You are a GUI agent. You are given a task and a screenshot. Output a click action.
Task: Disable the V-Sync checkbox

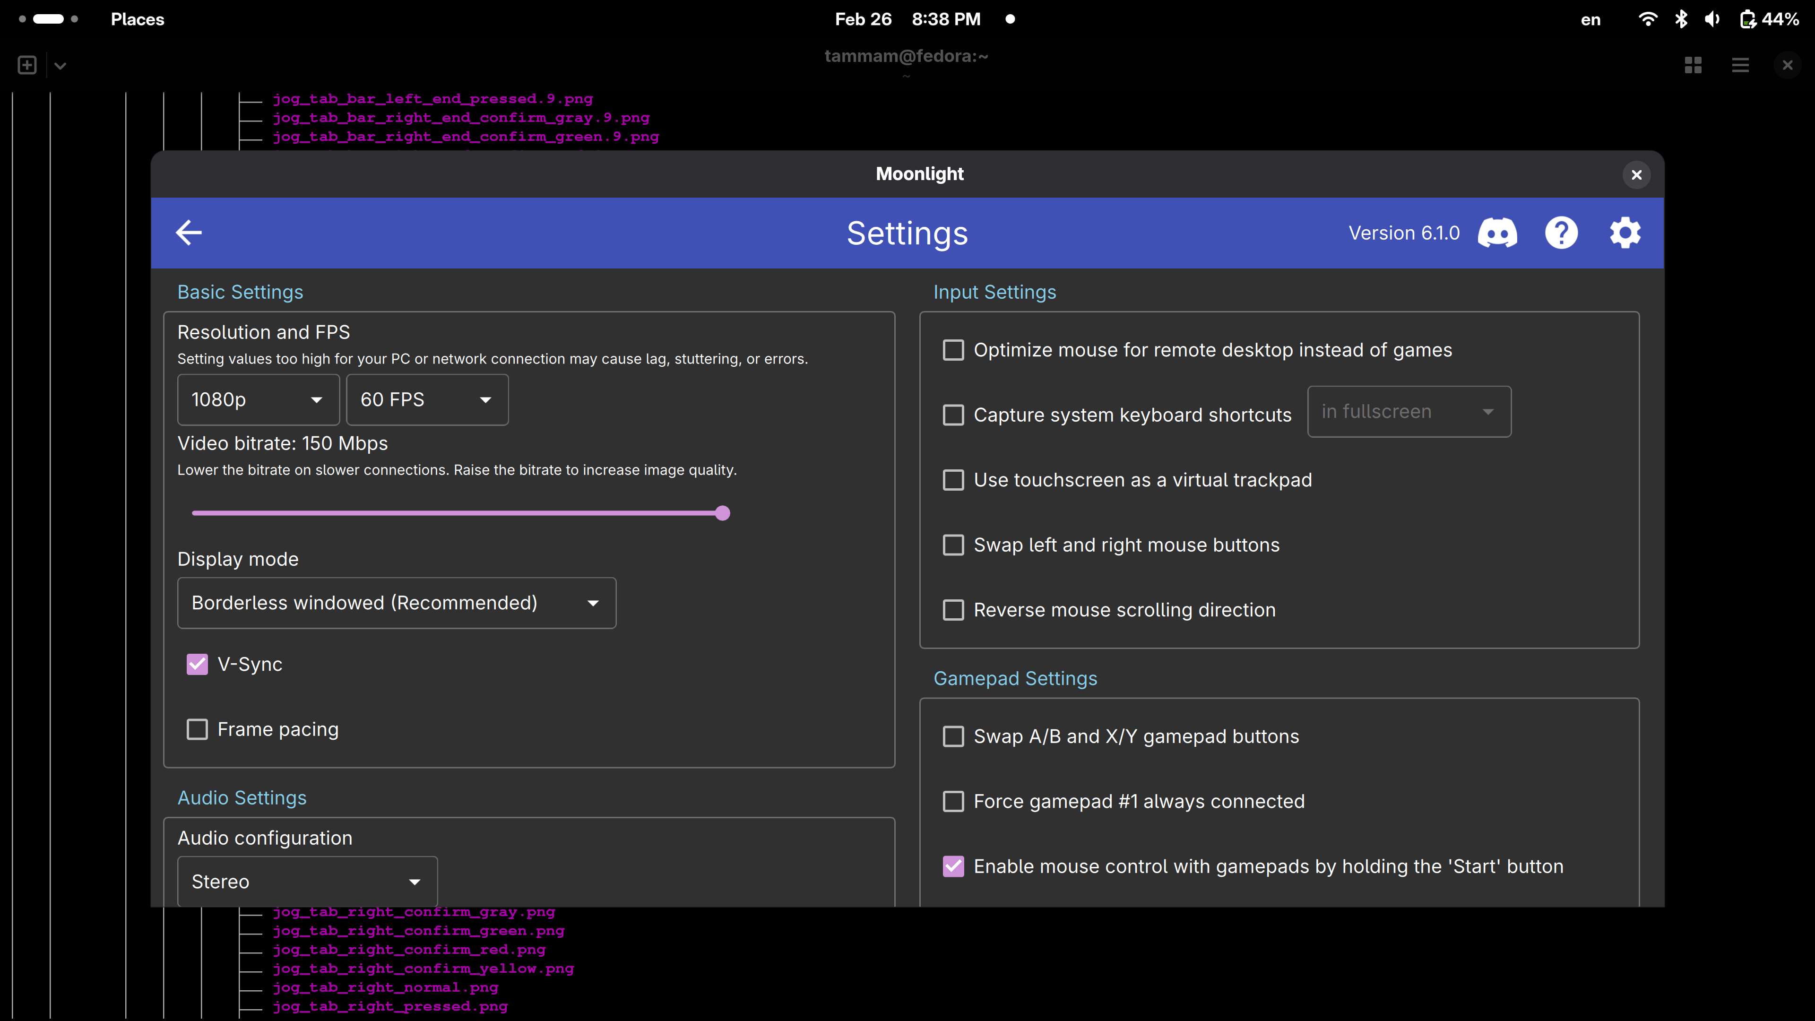[197, 664]
